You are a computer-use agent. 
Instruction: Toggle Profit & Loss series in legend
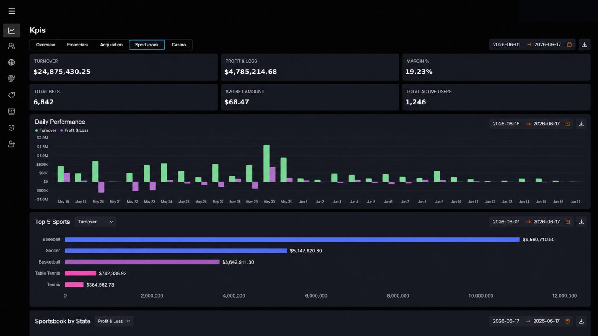click(x=74, y=130)
